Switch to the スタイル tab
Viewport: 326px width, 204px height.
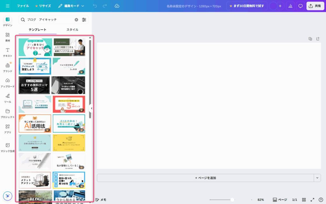point(72,30)
